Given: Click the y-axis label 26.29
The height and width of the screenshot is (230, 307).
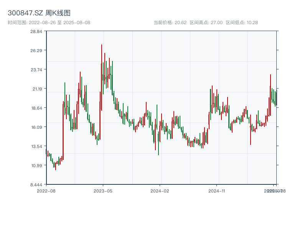Looking at the screenshot, I should (36, 51).
